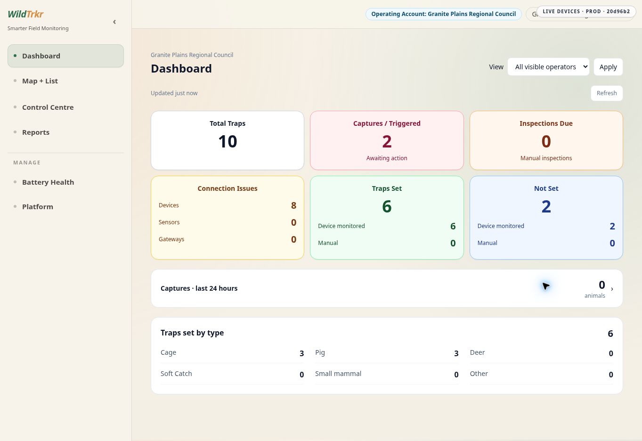
Task: Click the Operating Account pill
Action: point(444,14)
